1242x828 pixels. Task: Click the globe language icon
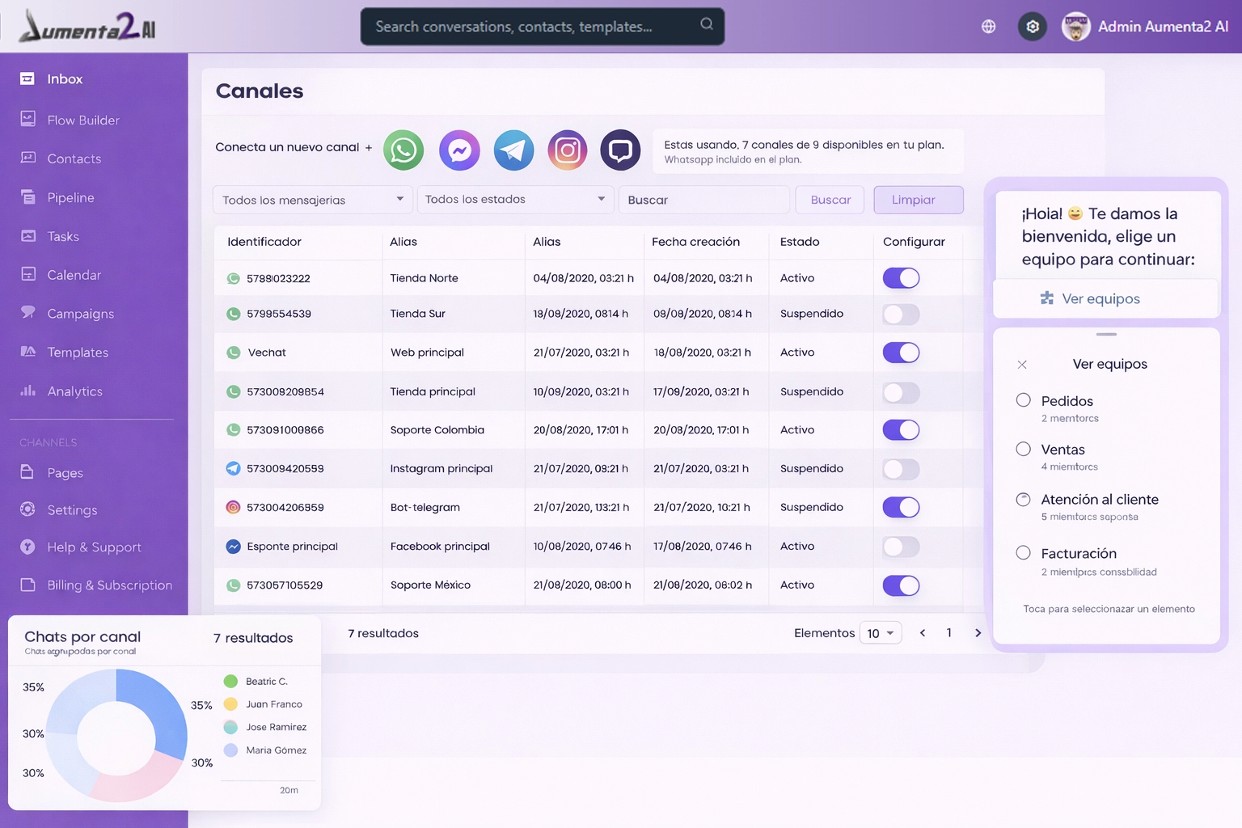pyautogui.click(x=988, y=27)
